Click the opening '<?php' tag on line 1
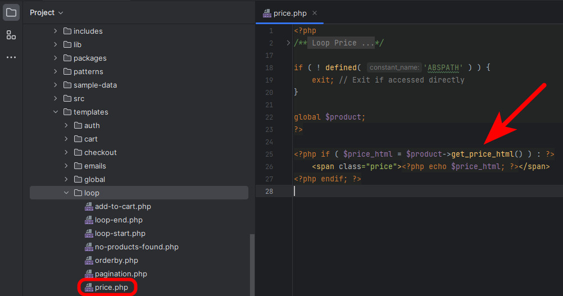 click(305, 31)
